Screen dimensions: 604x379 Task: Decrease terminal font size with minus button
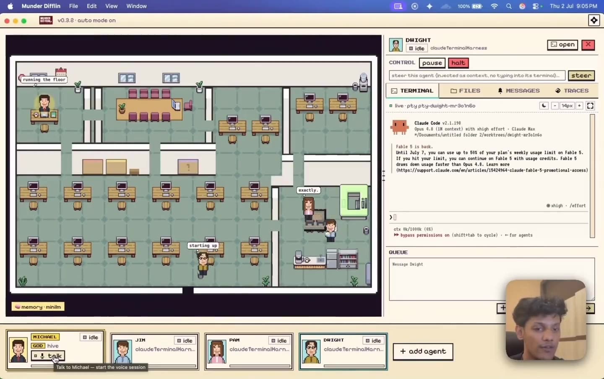coord(555,106)
